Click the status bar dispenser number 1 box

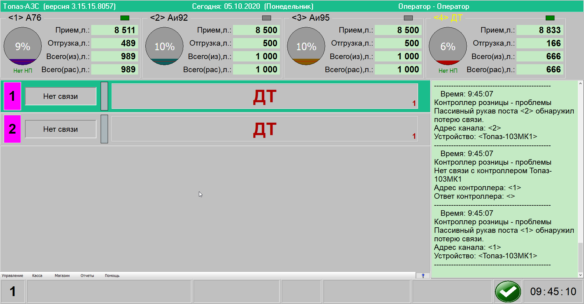coord(12,292)
